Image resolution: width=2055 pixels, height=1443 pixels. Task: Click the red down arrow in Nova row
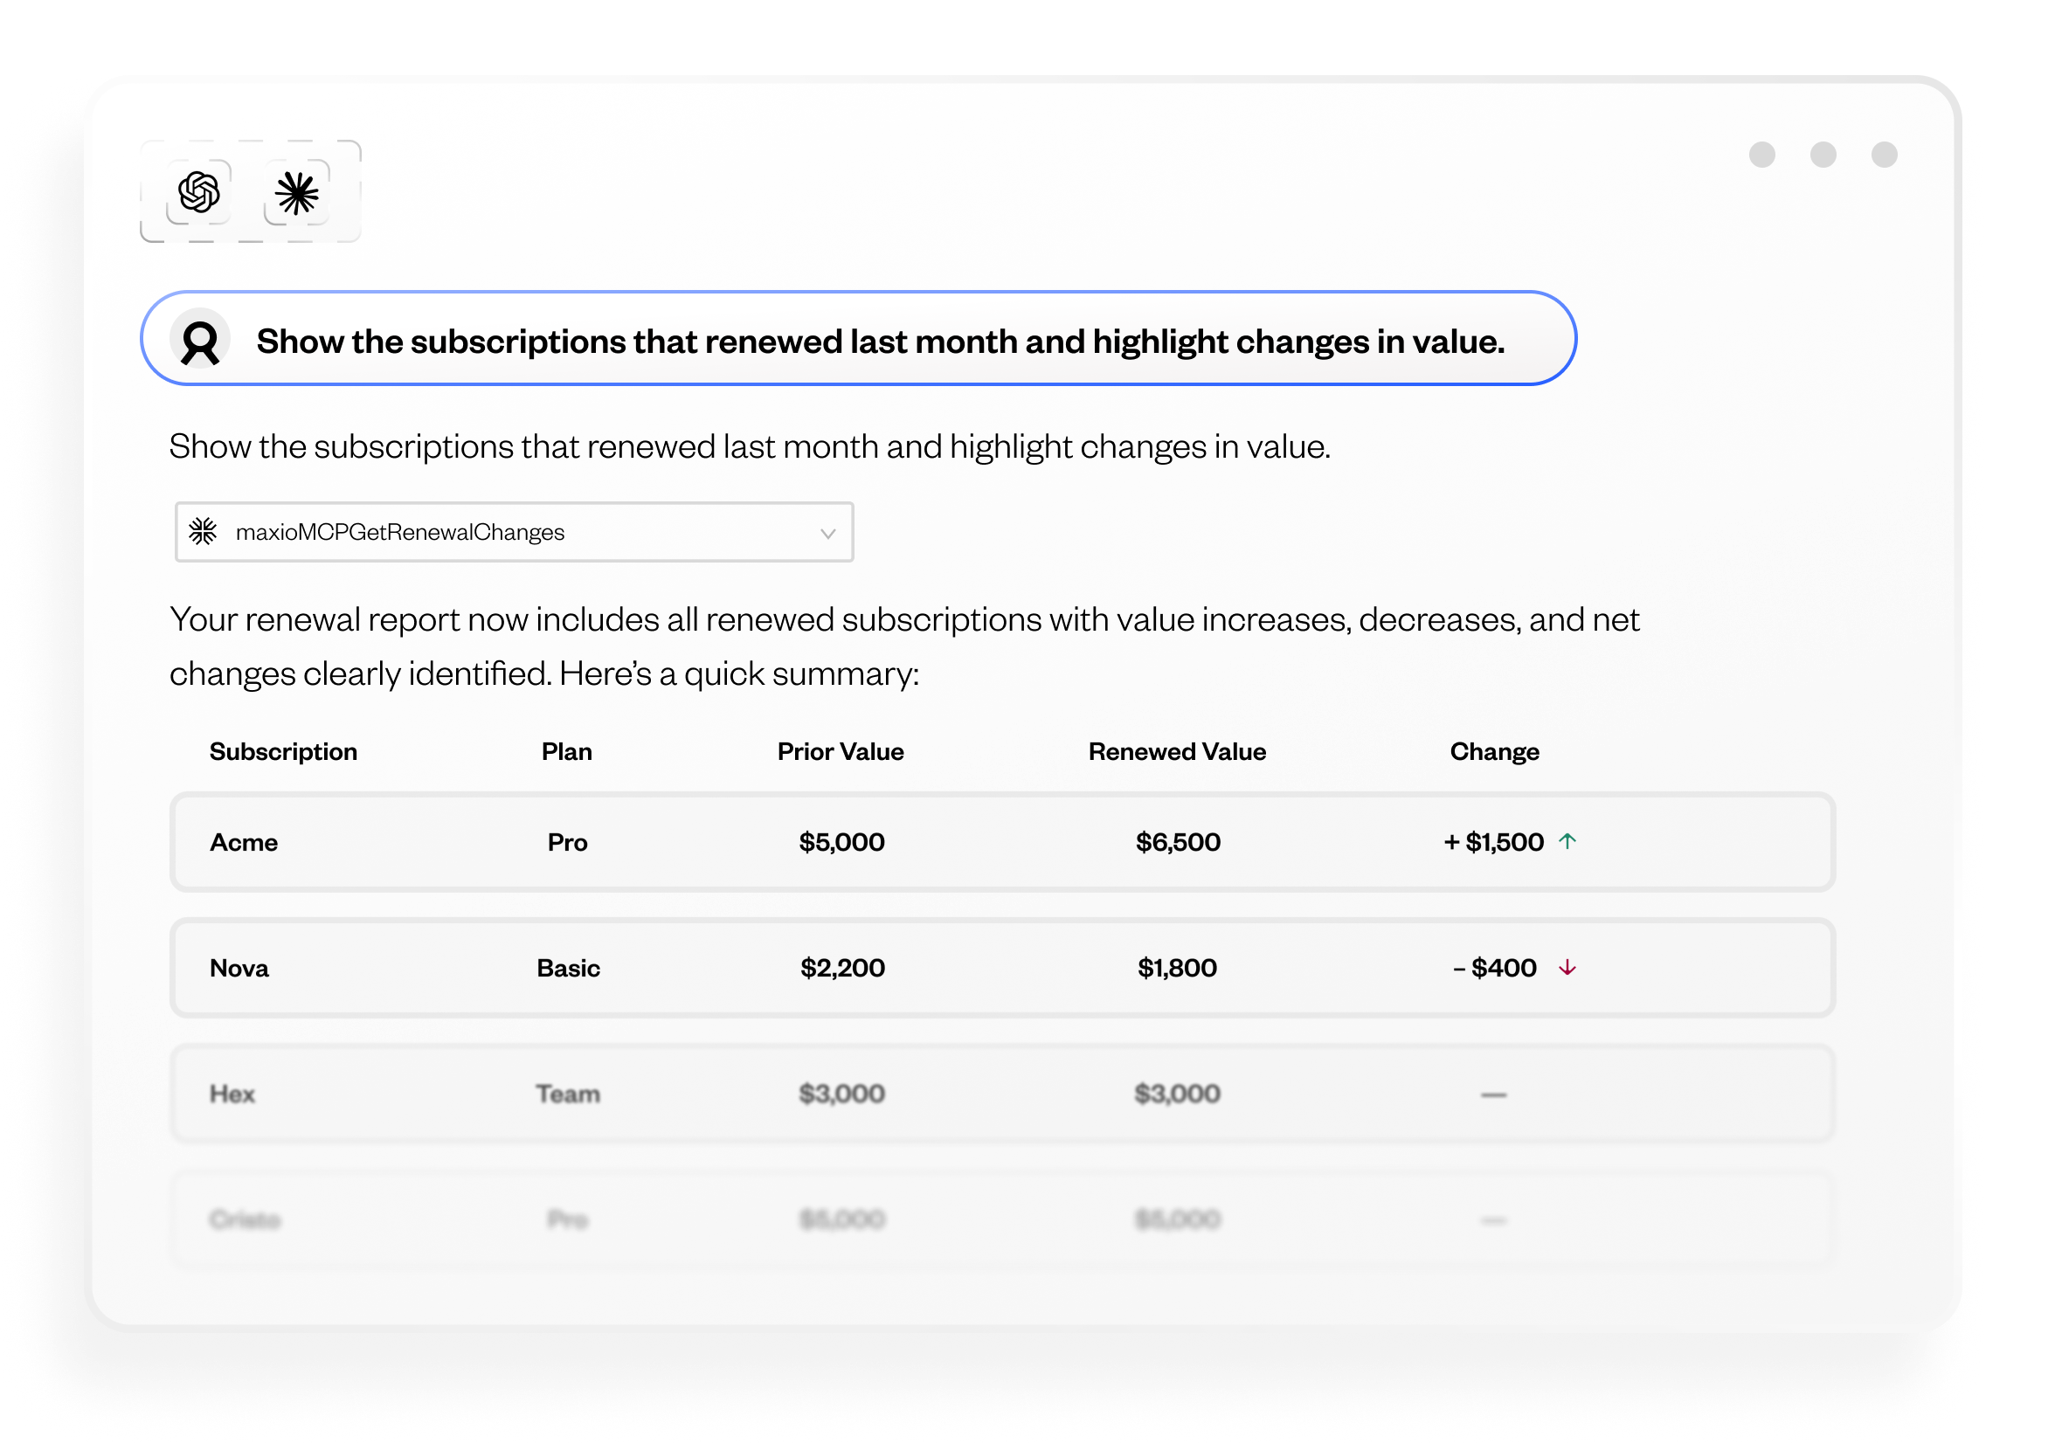pyautogui.click(x=1567, y=967)
